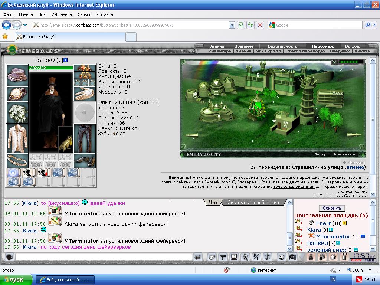This screenshot has height=285, width=380.
Task: Click the left arrow on the city map
Action: coord(191,135)
